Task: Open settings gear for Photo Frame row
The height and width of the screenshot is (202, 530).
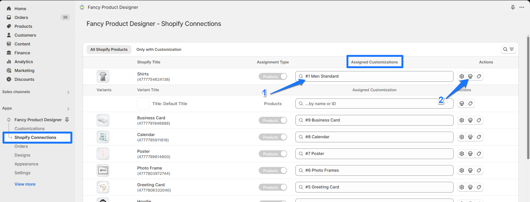Action: click(x=462, y=170)
